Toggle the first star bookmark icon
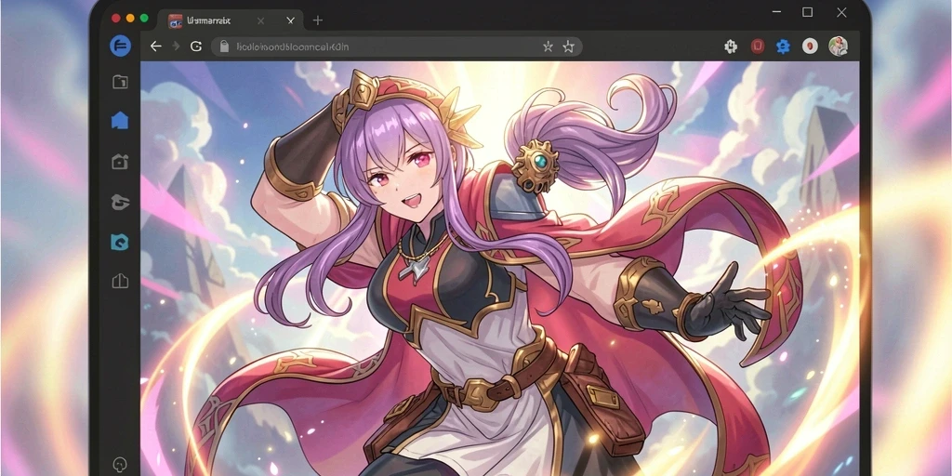The height and width of the screenshot is (476, 952). tap(548, 46)
